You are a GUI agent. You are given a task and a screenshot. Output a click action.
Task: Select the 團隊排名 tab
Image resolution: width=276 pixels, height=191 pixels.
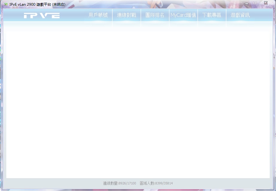coord(155,15)
